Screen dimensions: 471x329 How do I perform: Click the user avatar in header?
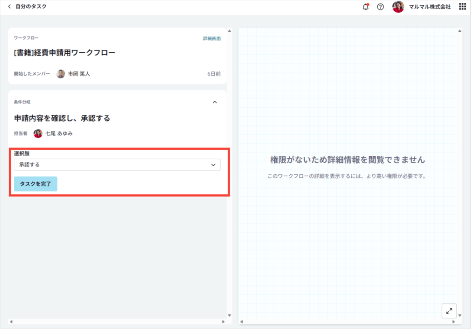(398, 7)
